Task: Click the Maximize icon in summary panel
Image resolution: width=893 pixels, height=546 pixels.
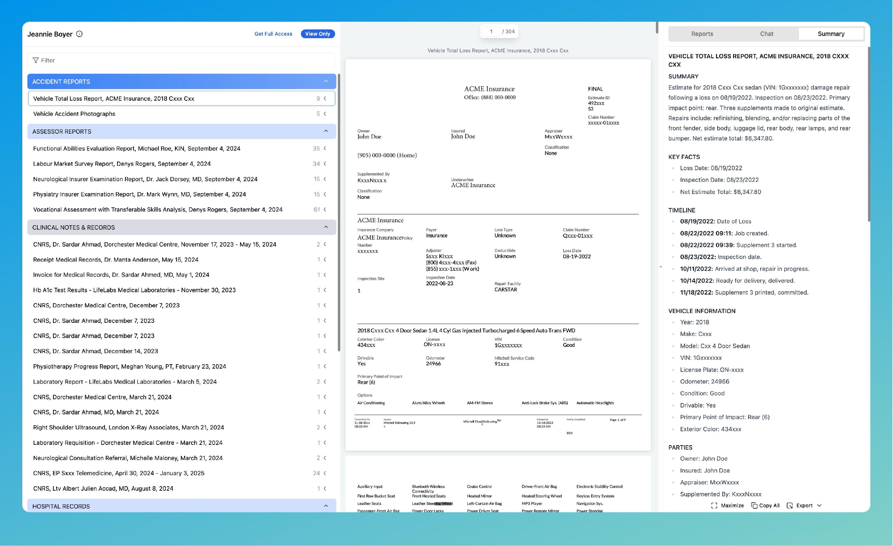Action: point(714,506)
